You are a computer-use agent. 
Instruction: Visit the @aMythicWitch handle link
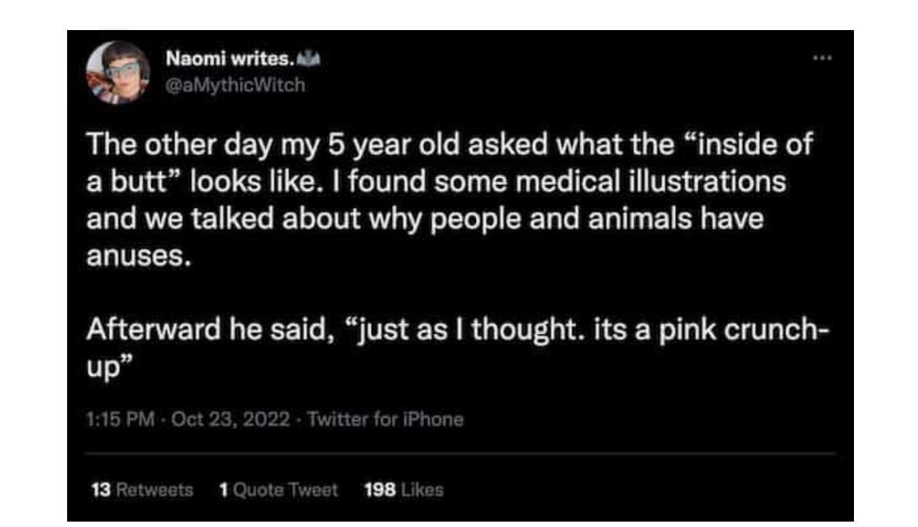235,85
